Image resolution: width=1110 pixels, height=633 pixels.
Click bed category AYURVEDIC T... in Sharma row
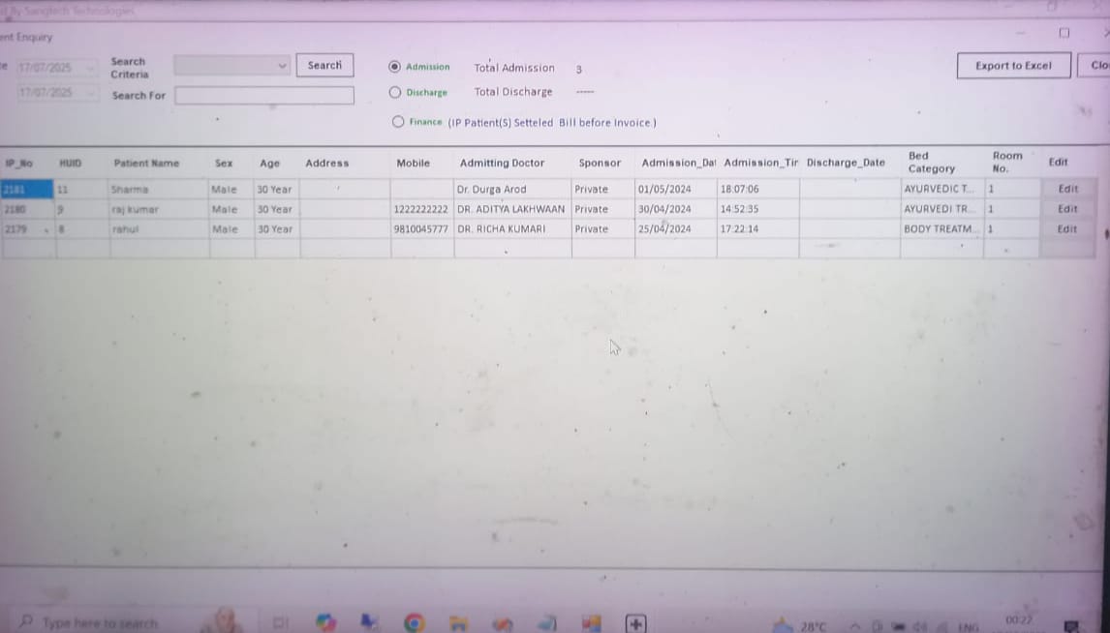coord(940,189)
